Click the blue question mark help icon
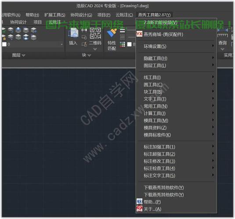The height and width of the screenshot is (219, 235). coord(139,201)
